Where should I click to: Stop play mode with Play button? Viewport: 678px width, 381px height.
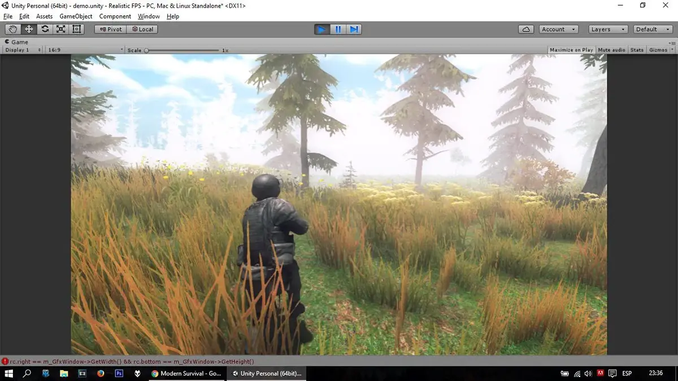pos(322,29)
